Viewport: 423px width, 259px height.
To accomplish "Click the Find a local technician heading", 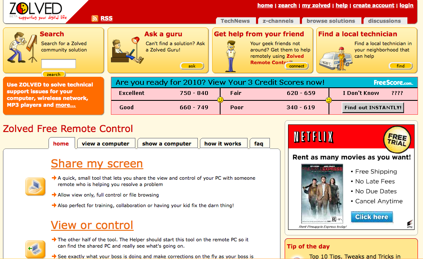I will pyautogui.click(x=358, y=34).
